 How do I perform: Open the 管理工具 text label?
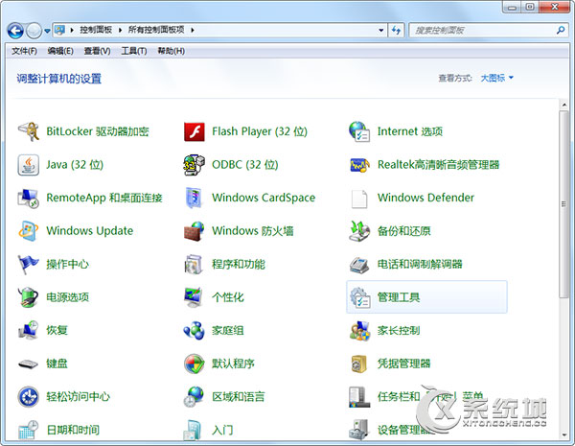[x=399, y=297]
